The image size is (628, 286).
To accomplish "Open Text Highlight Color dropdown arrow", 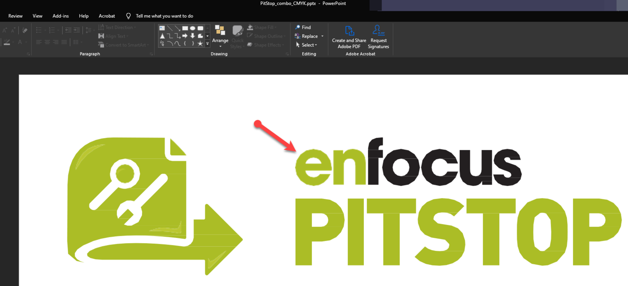I will pyautogui.click(x=13, y=42).
